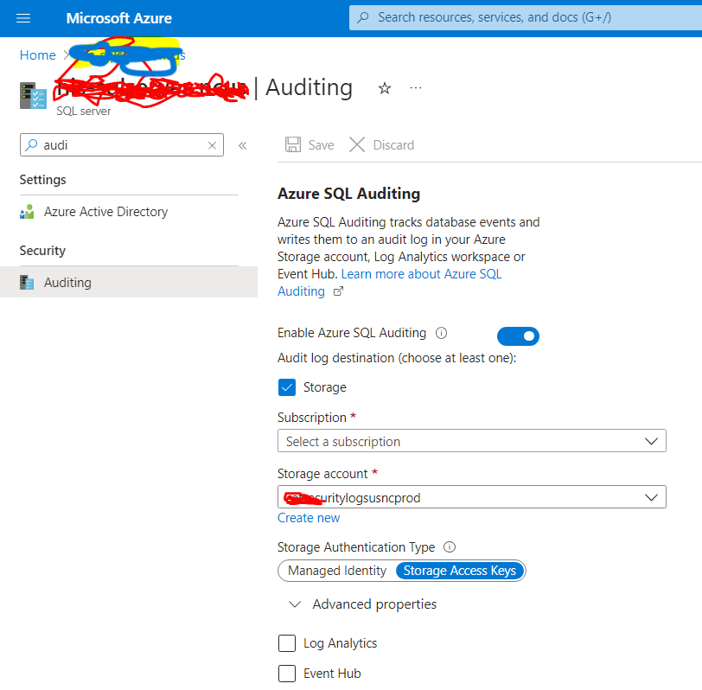
Task: Open the hamburger portal menu
Action: pyautogui.click(x=23, y=18)
